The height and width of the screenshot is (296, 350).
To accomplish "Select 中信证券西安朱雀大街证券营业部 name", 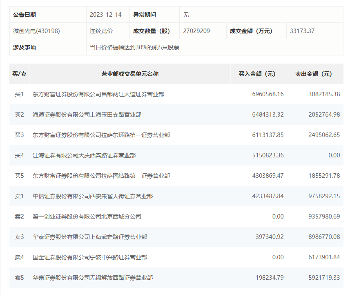I will [93, 196].
